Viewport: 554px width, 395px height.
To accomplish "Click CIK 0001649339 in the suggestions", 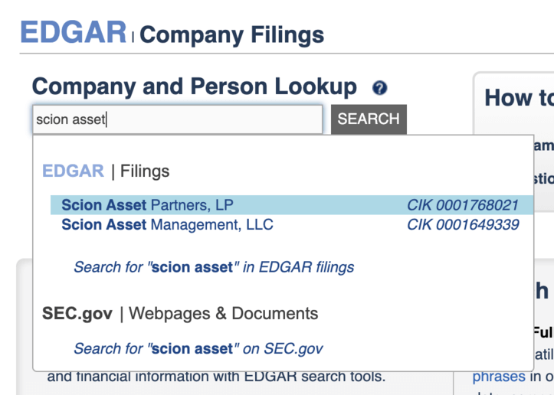I will 463,225.
